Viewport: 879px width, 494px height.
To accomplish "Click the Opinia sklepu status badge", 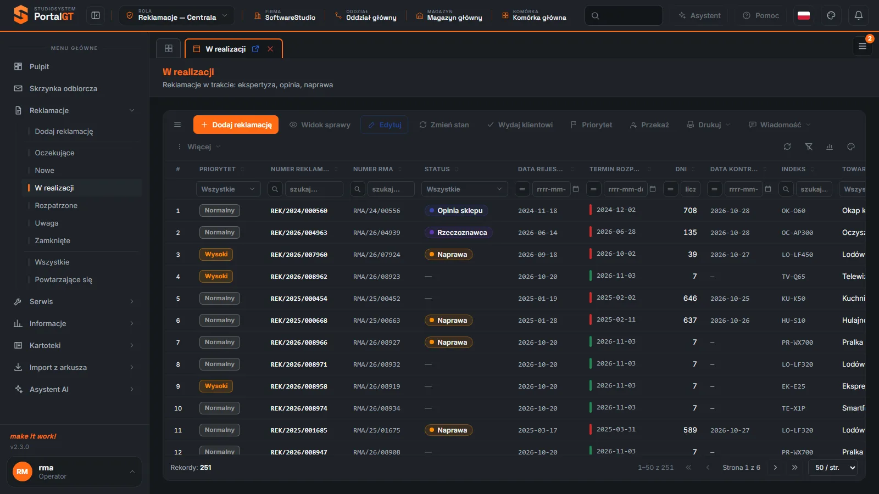I will pyautogui.click(x=456, y=211).
